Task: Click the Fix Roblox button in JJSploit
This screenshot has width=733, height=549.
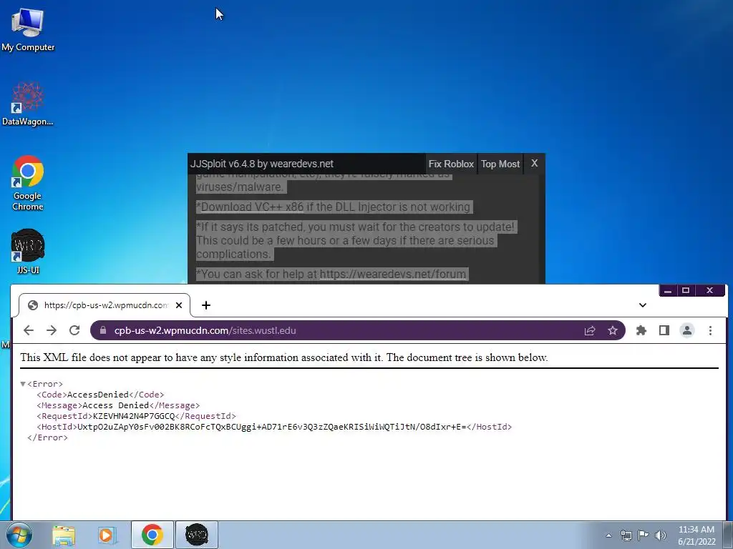Action: pyautogui.click(x=451, y=164)
